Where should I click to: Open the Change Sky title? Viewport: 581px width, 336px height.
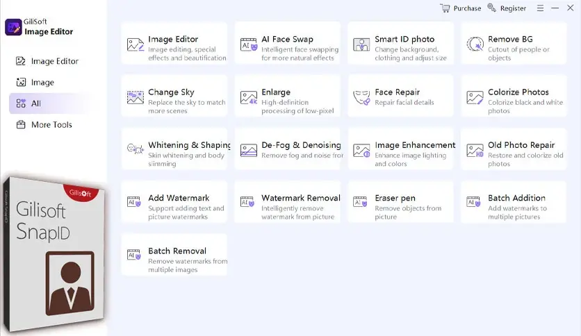[x=171, y=92]
